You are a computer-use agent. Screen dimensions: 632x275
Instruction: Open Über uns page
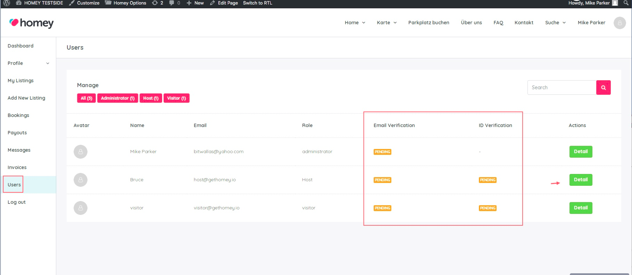pyautogui.click(x=472, y=23)
